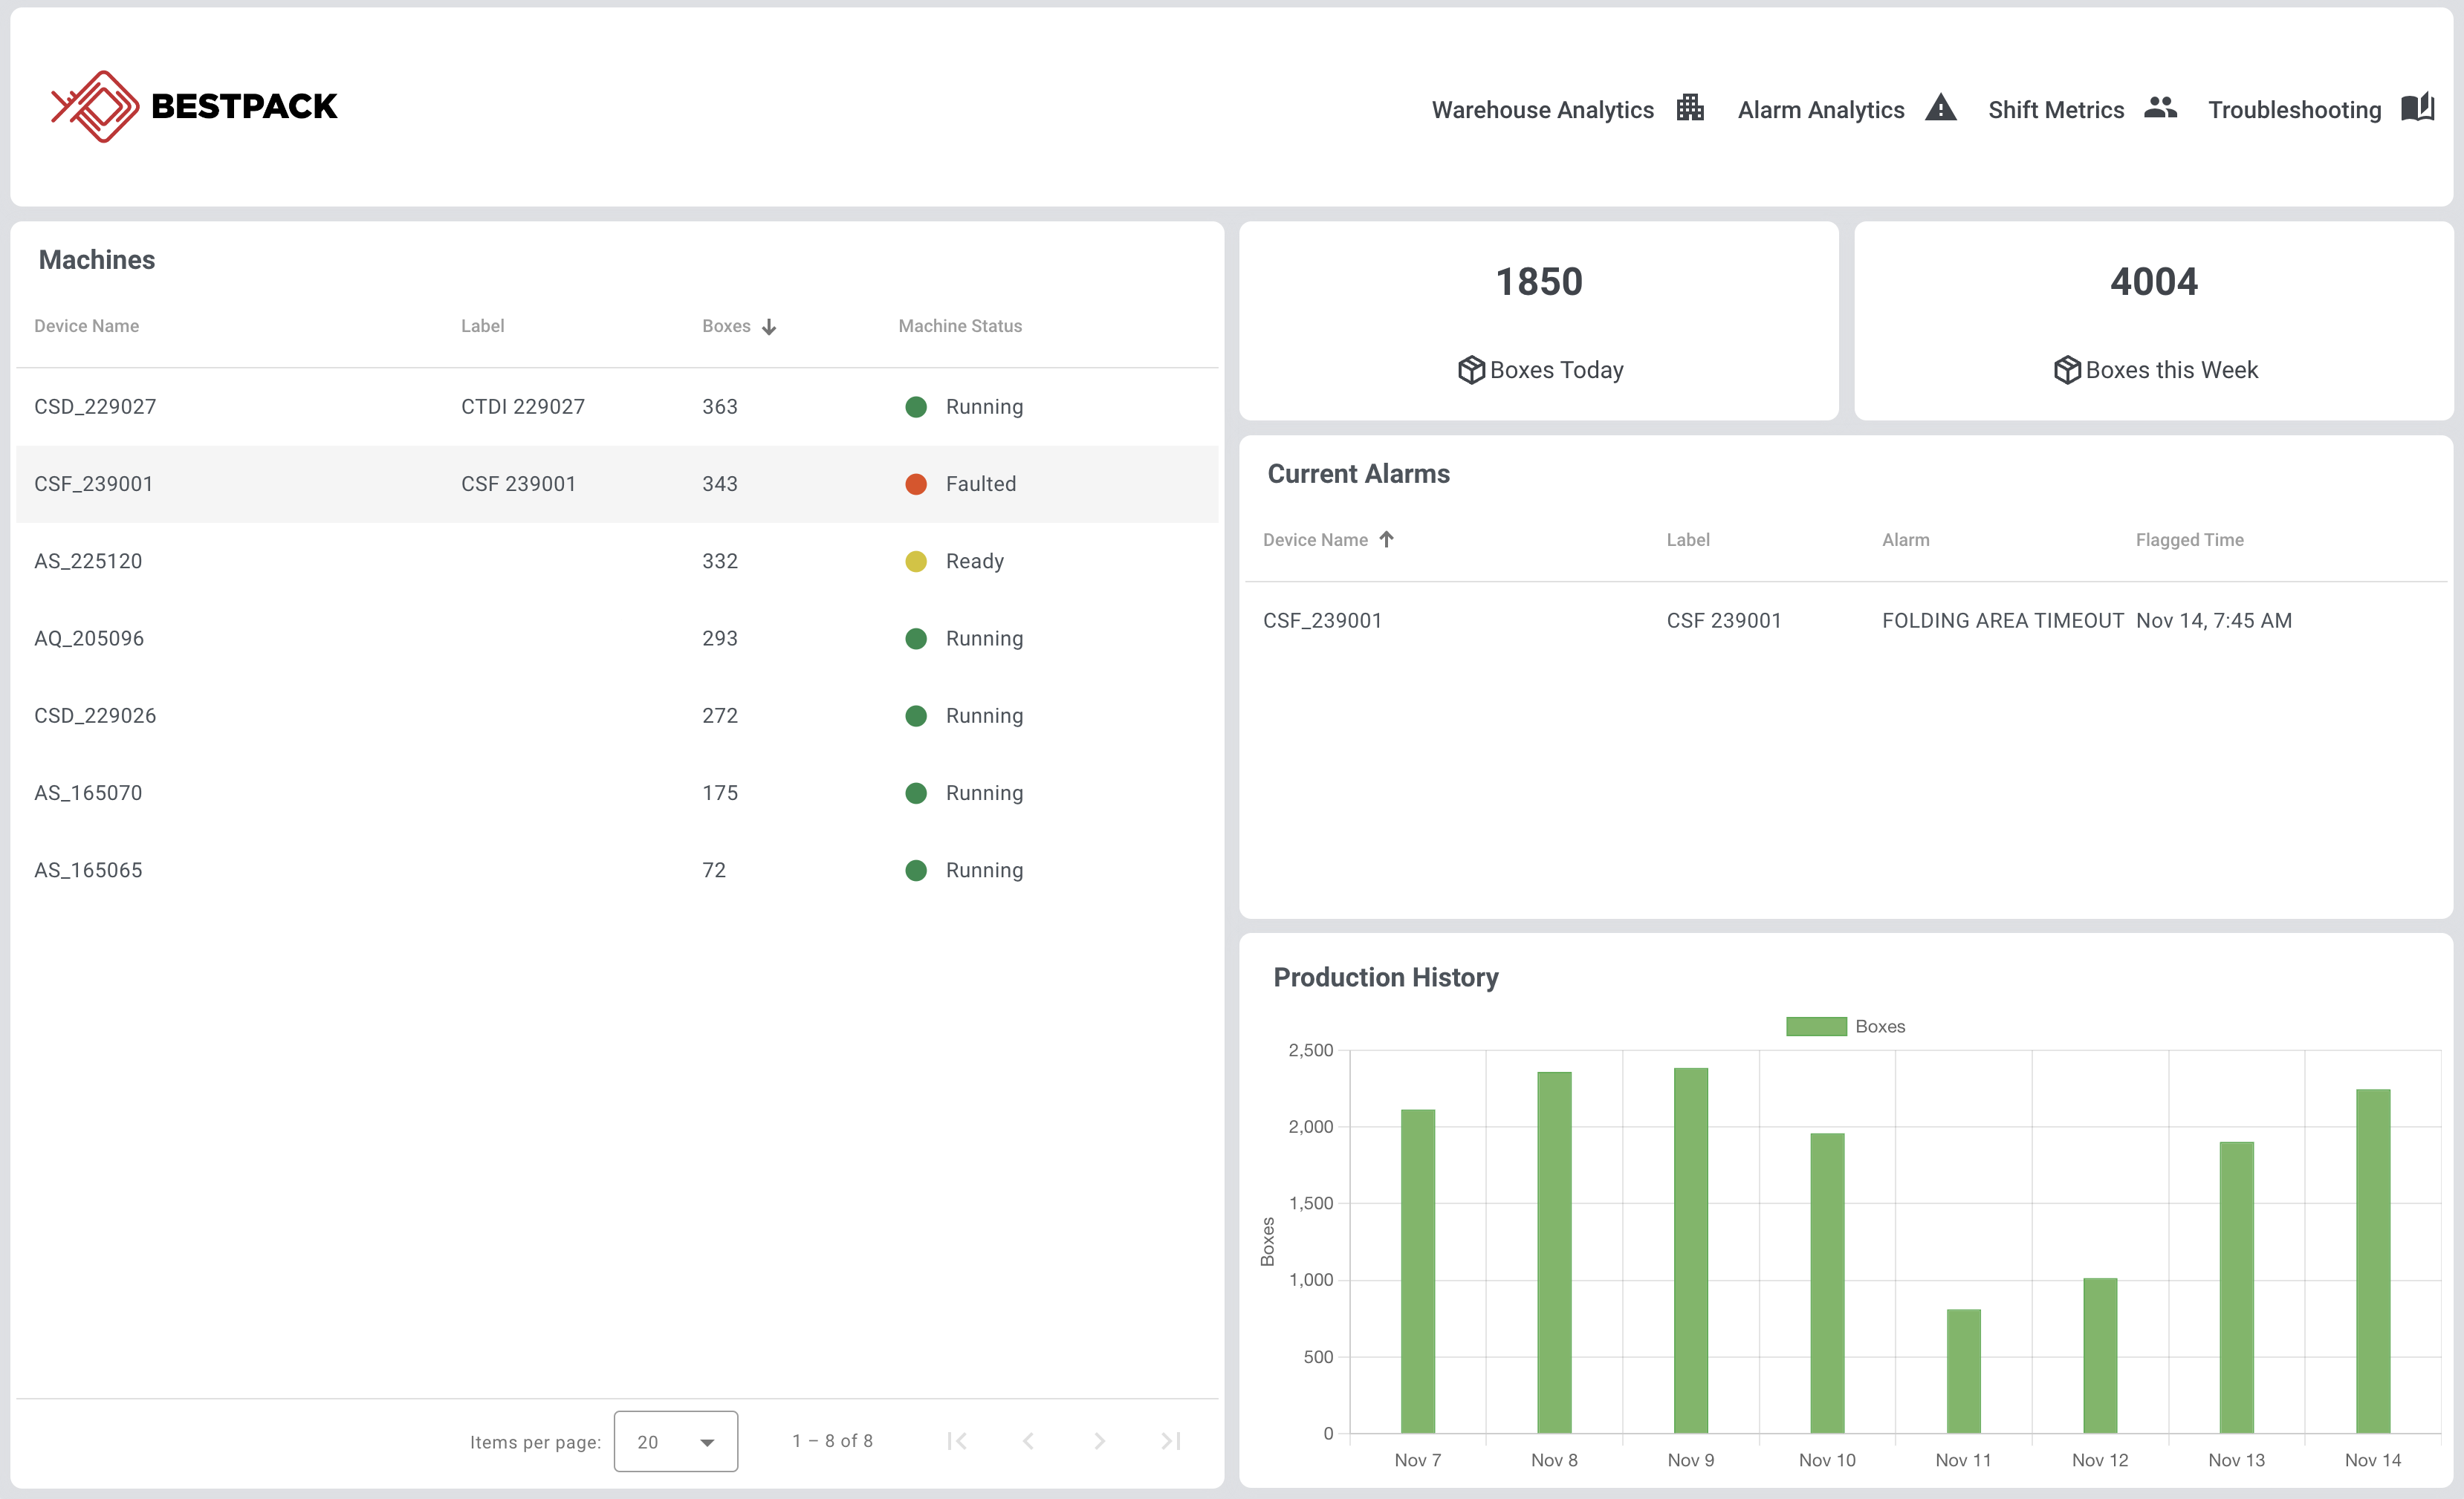Click the Warehouse Analytics building icon
This screenshot has width=2464, height=1499.
click(x=1690, y=108)
